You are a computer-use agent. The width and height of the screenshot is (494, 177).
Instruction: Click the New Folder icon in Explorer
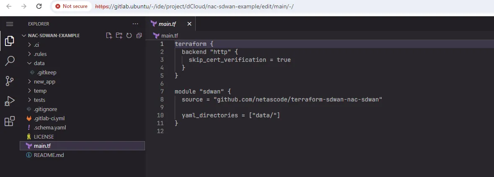119,35
